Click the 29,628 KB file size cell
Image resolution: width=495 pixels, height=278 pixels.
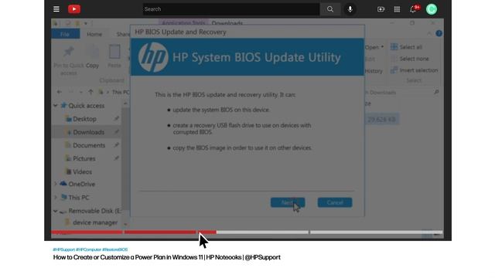point(381,120)
